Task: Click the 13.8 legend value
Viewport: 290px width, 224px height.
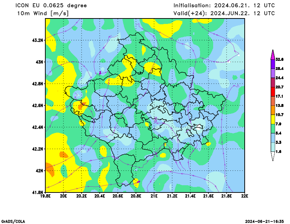Action: click(279, 105)
